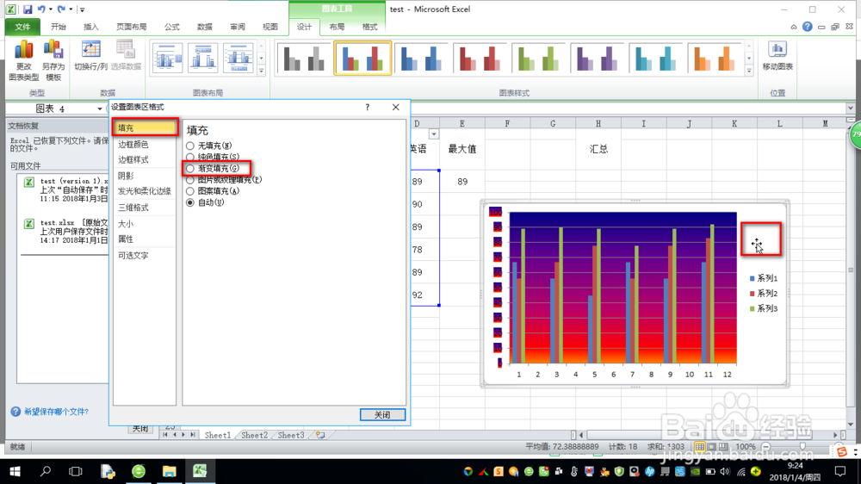The image size is (861, 484).
Task: Open the column D filter dropdown
Action: tap(434, 134)
